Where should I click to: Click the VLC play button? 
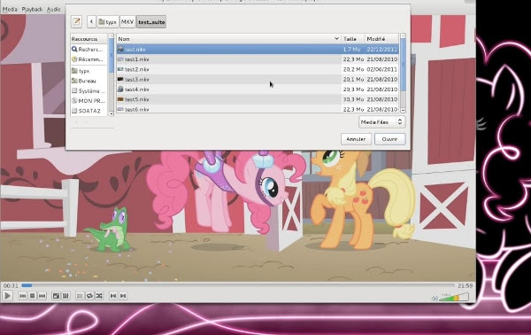coord(7,296)
